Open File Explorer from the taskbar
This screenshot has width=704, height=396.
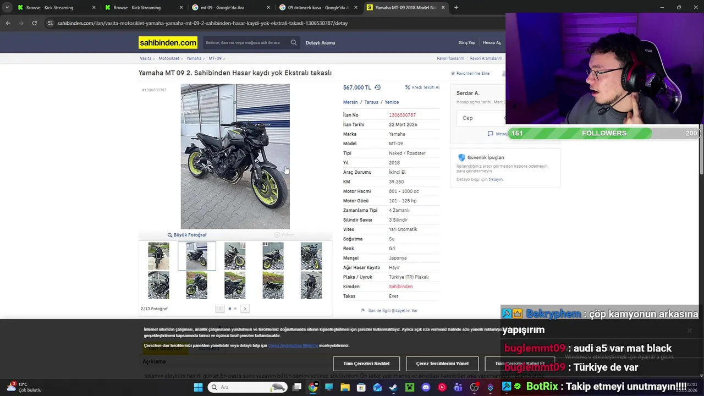coord(345,387)
